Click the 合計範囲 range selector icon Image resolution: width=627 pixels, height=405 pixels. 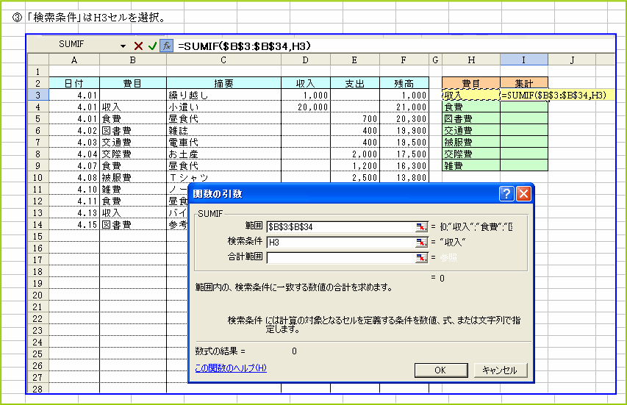(x=421, y=257)
